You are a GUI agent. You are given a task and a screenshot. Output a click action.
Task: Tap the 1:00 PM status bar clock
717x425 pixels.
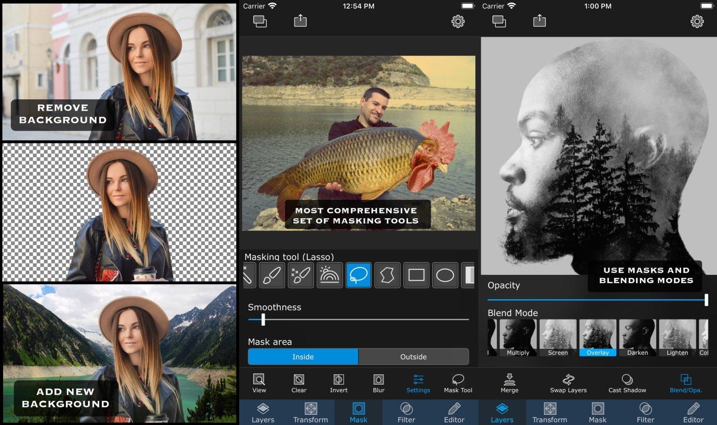coord(598,6)
